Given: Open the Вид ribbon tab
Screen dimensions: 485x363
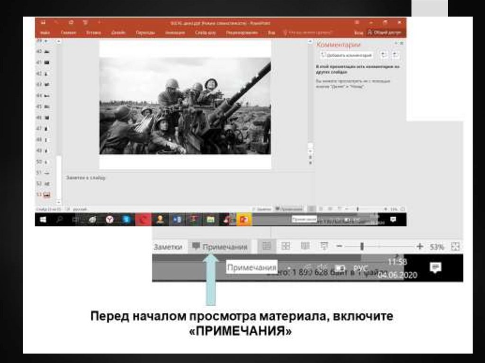Looking at the screenshot, I should pos(271,33).
